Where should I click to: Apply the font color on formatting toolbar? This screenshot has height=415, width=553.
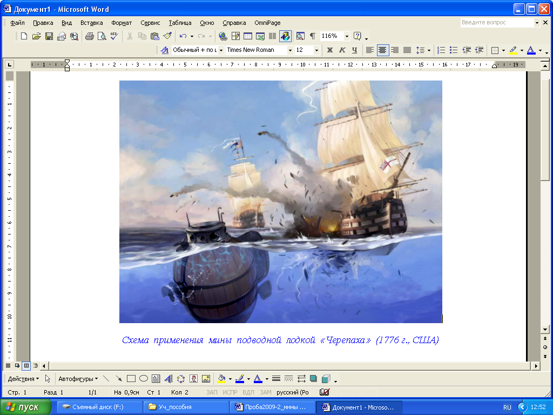(x=531, y=50)
